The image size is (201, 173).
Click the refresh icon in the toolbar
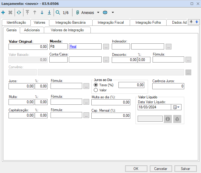click(19, 13)
